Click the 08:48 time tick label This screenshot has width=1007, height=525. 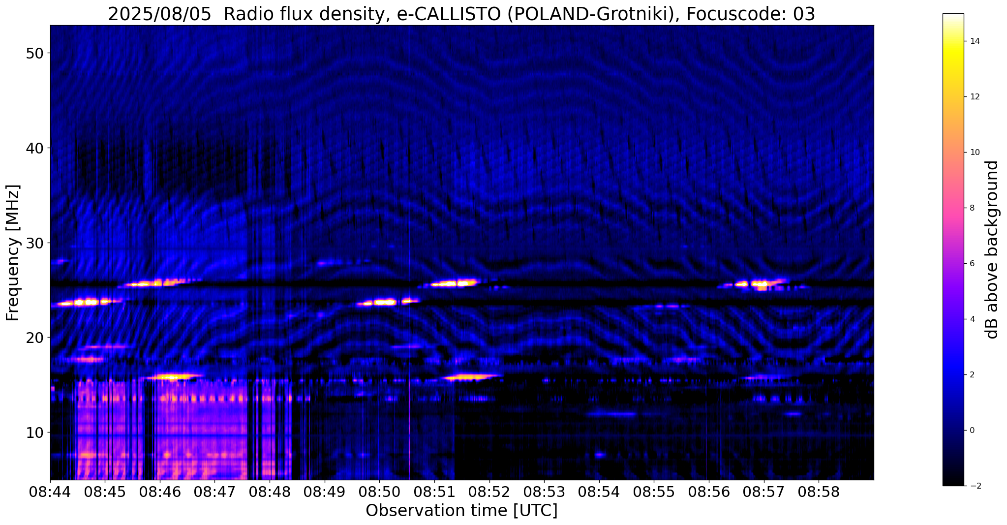270,492
